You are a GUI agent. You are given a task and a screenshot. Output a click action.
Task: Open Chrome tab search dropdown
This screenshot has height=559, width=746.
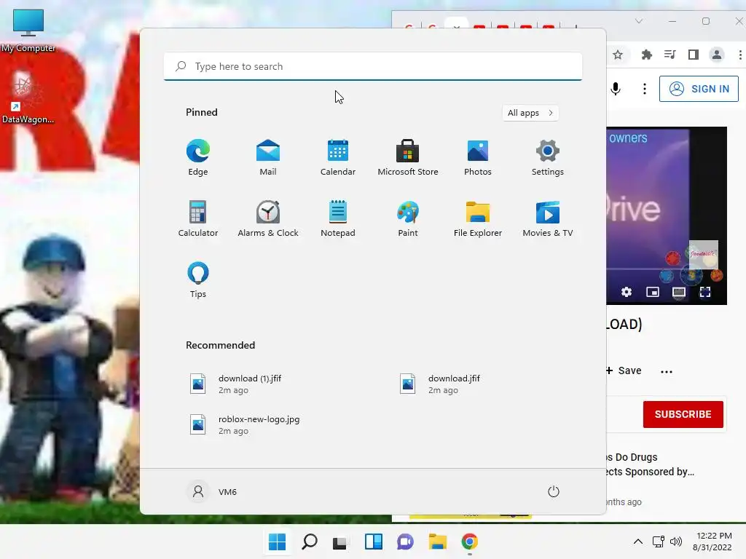tap(639, 21)
